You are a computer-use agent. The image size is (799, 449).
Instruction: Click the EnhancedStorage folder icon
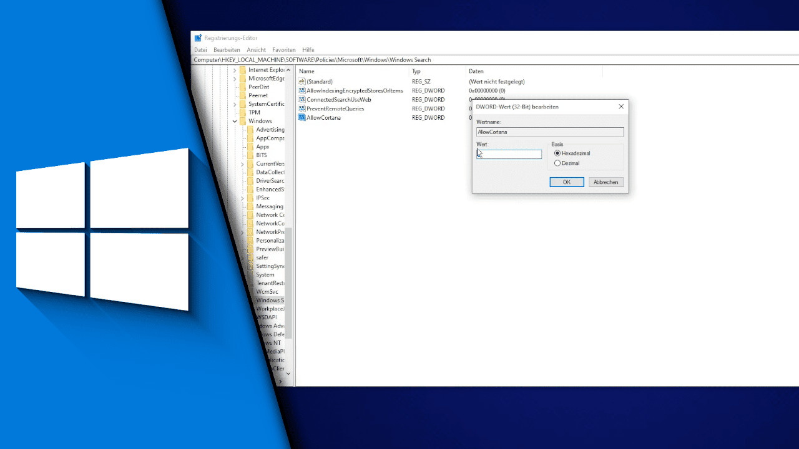click(250, 190)
